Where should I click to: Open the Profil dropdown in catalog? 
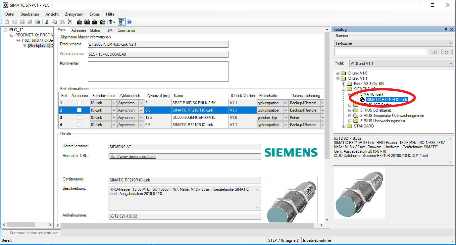401,63
